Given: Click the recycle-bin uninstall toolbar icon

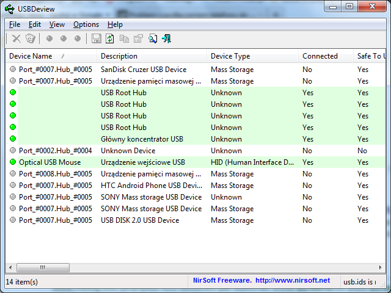Looking at the screenshot, I should pos(31,38).
